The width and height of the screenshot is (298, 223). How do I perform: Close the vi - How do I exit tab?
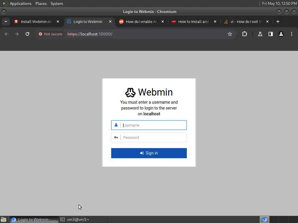267,21
